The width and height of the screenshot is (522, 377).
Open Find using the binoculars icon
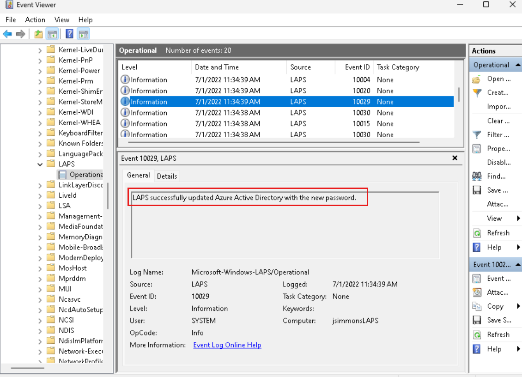(x=476, y=176)
